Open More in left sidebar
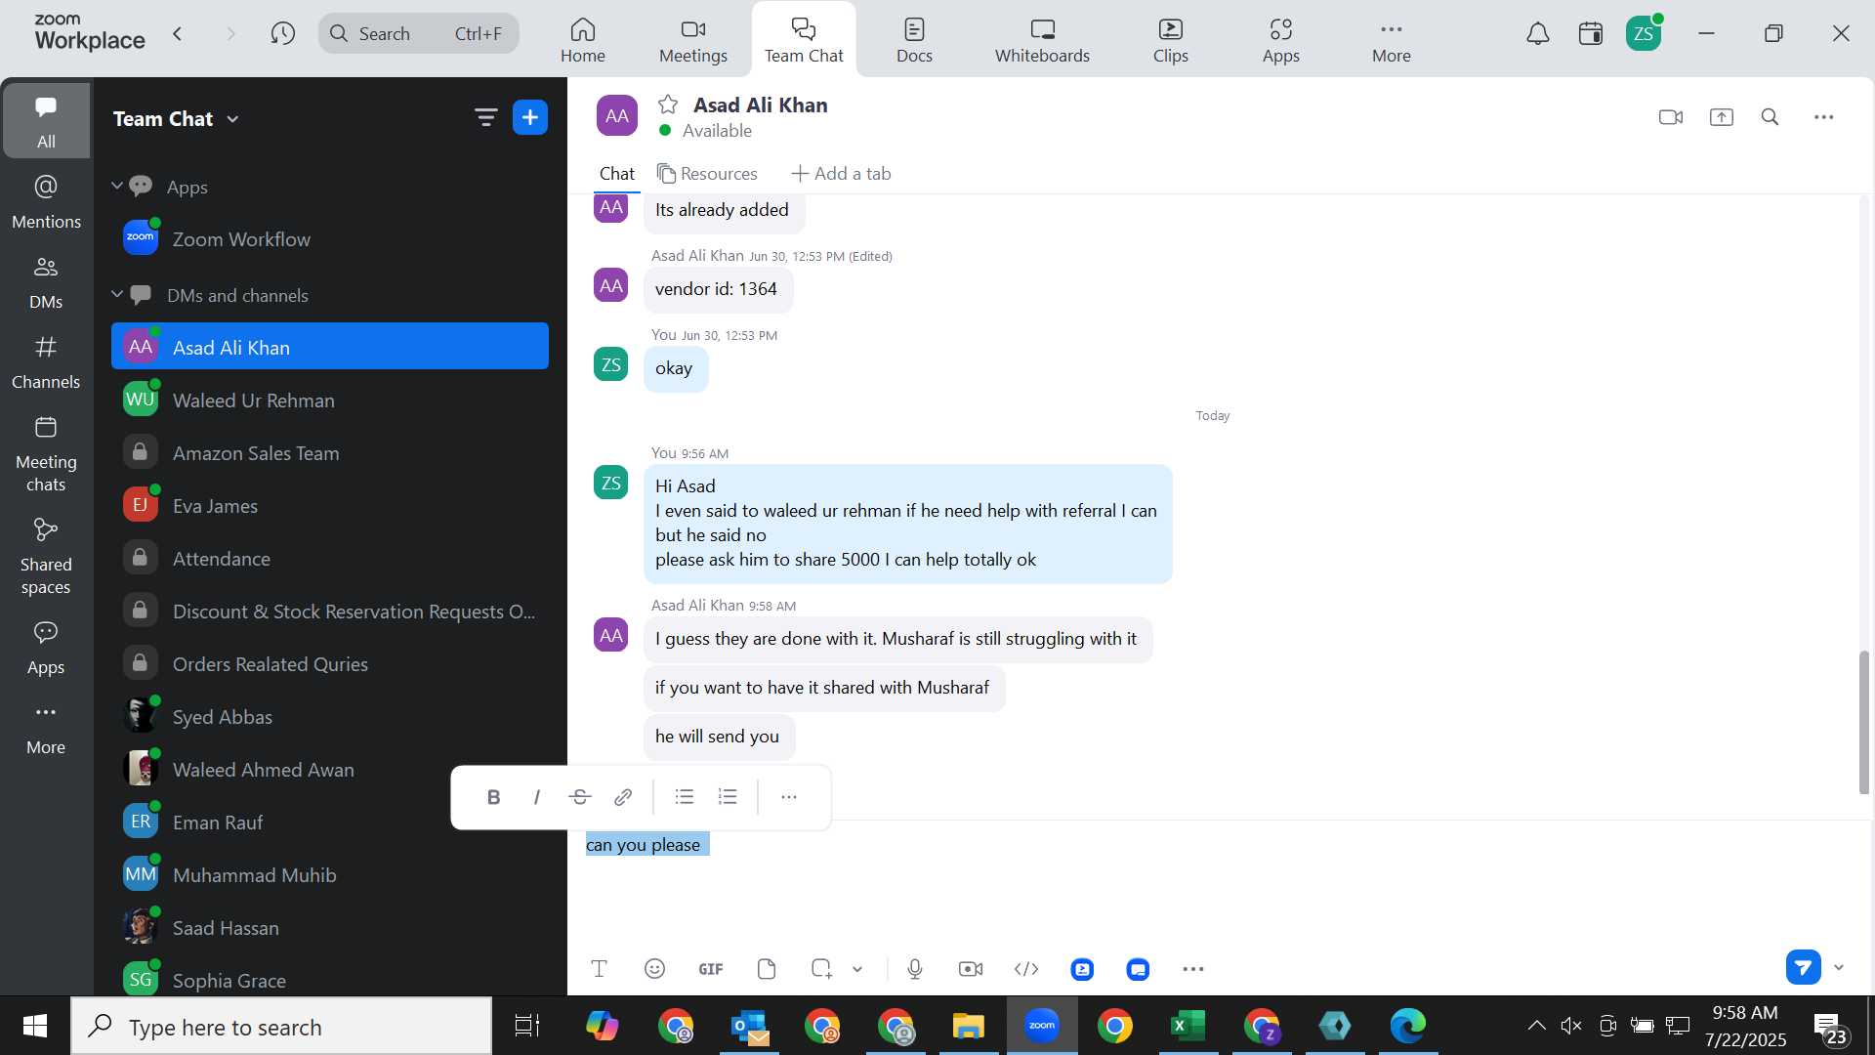 pos(46,729)
